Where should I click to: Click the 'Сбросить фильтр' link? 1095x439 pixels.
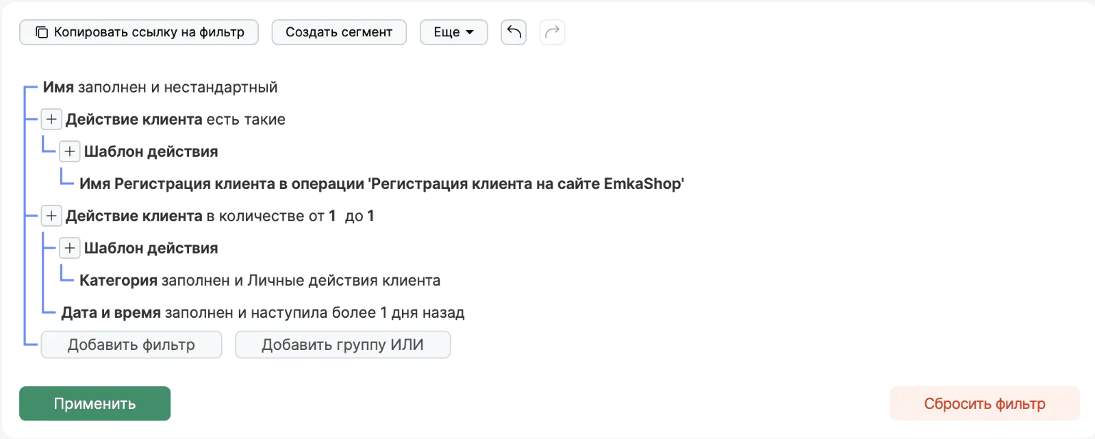985,403
